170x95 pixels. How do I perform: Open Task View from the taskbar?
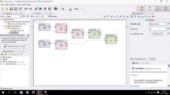point(15,92)
